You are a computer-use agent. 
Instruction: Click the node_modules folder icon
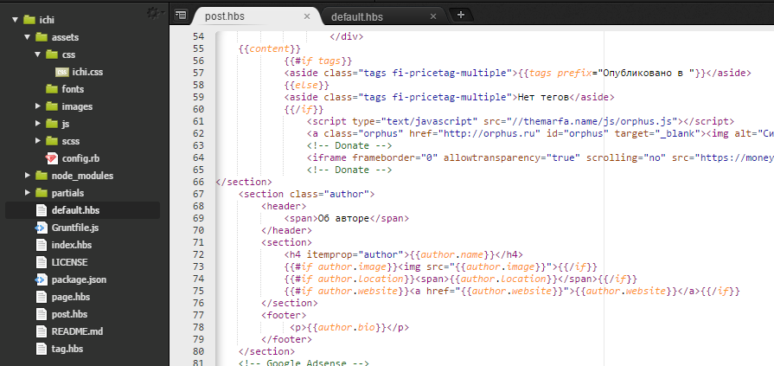pos(42,176)
